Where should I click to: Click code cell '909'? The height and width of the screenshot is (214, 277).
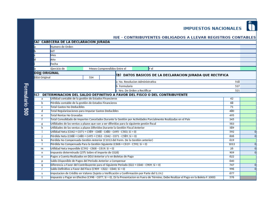(x=232, y=153)
